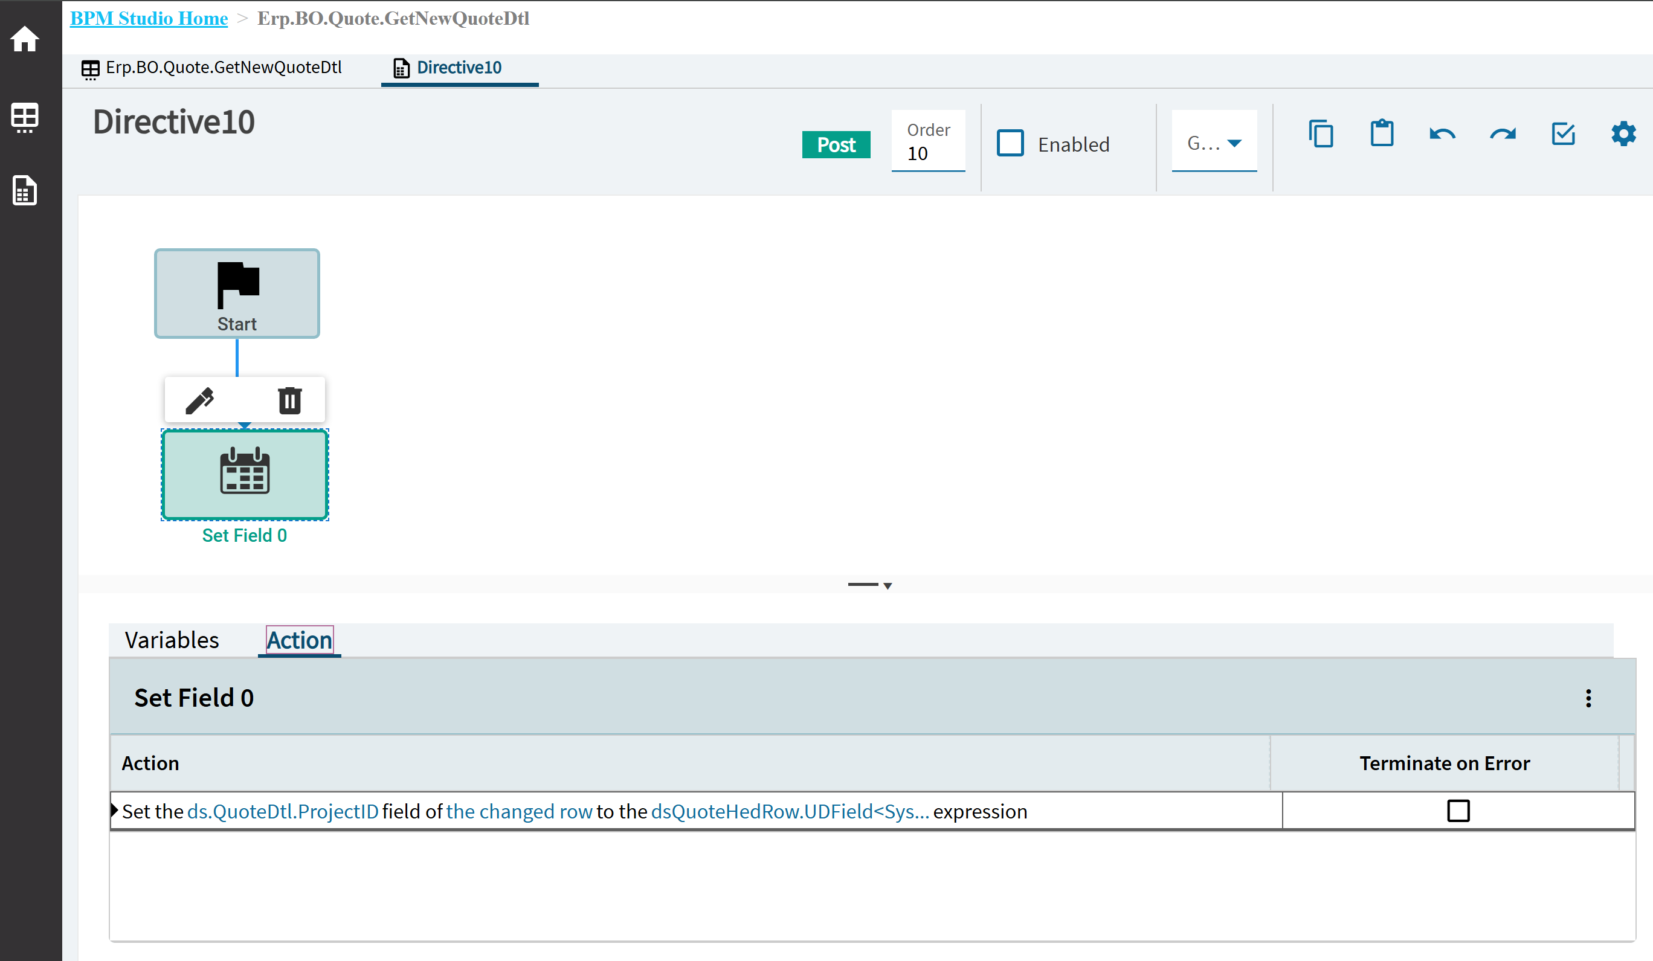Select the Set Field 0 node

[245, 474]
